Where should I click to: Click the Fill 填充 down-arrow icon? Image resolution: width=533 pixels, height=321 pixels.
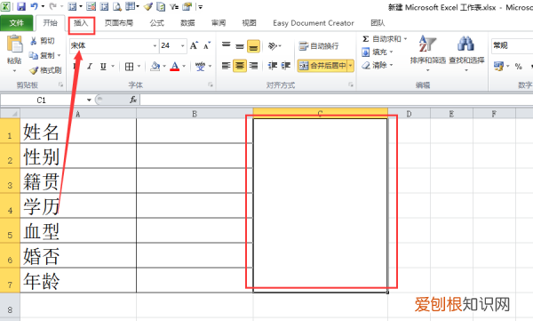tap(366, 52)
